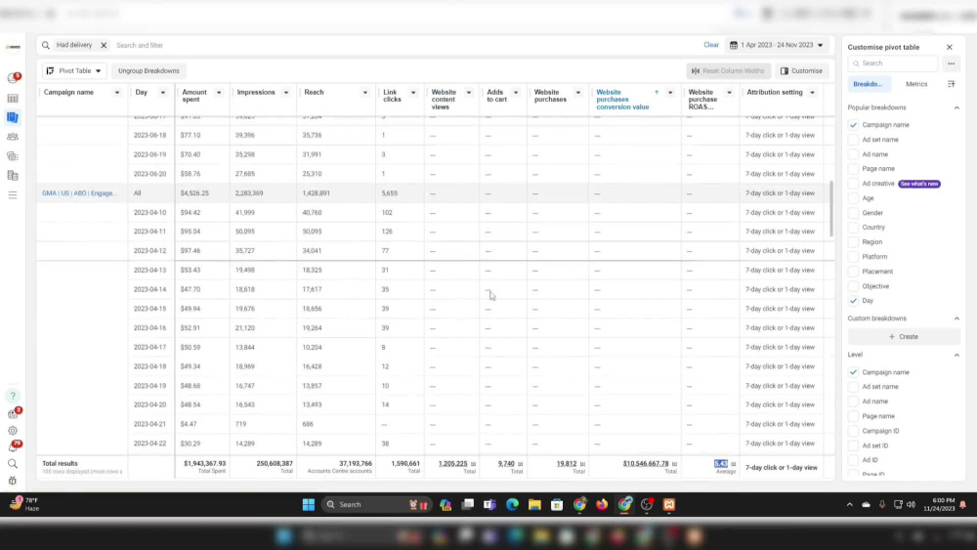Open the account overview icon with red badge
The height and width of the screenshot is (550, 977).
[x=13, y=78]
